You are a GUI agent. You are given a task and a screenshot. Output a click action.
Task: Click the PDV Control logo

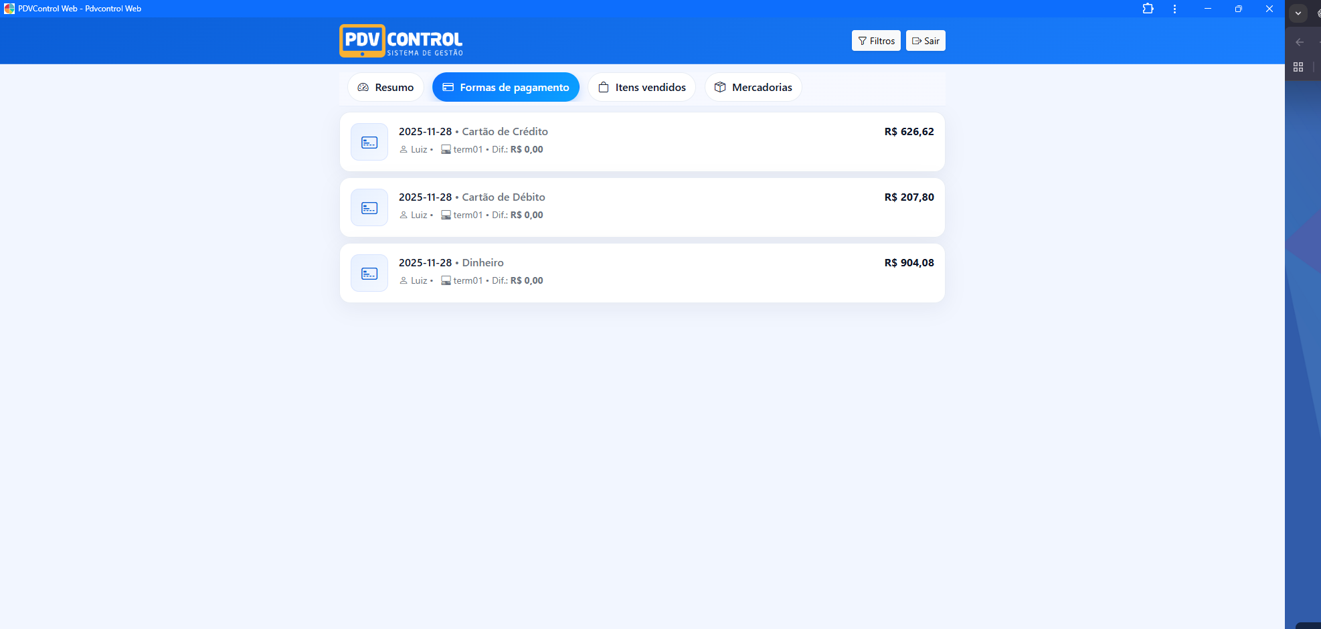tap(401, 41)
